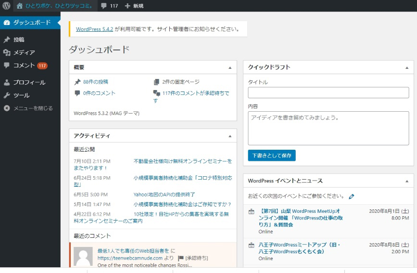Open post Yahoo!地図のAPIの提供終了

[164, 195]
